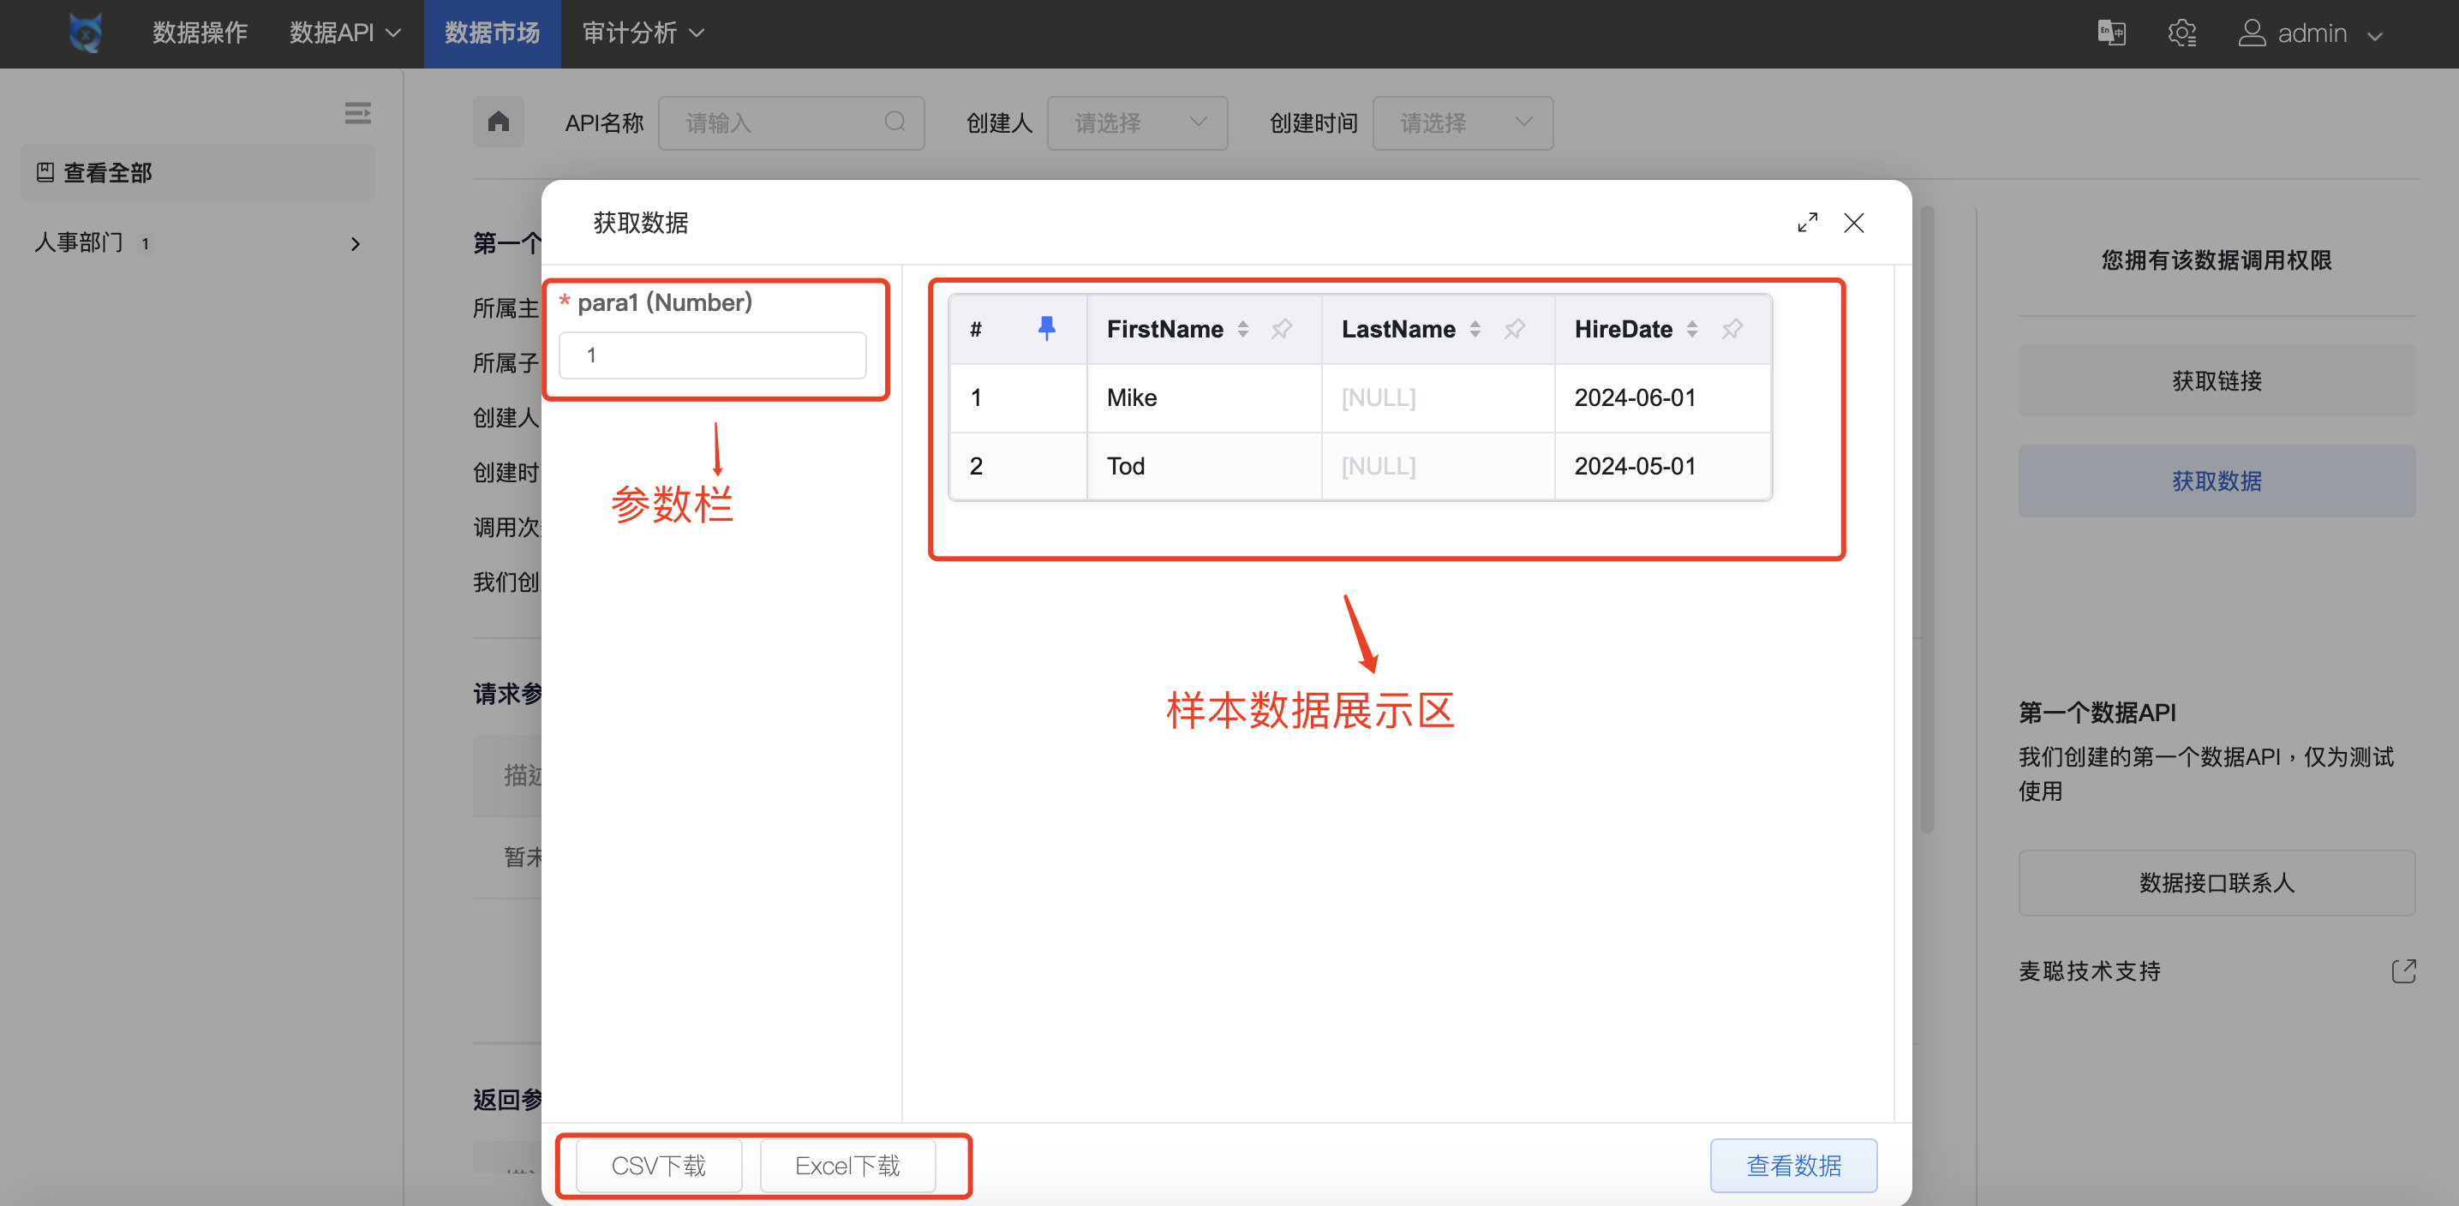Screen dimensions: 2459x1206
Task: Click the CSV下载 button
Action: (658, 1165)
